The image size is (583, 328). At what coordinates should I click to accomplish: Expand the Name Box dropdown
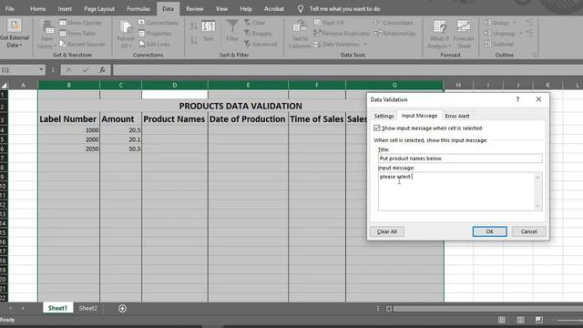41,70
